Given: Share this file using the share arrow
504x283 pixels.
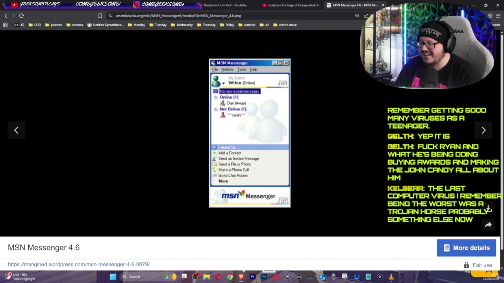Looking at the screenshot, I should (x=488, y=225).
